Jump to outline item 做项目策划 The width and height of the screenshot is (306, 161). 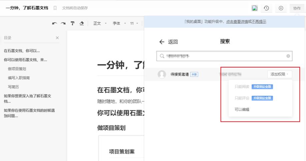point(17,69)
